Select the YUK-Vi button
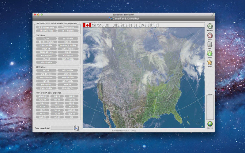245x153 pixels. [72, 100]
